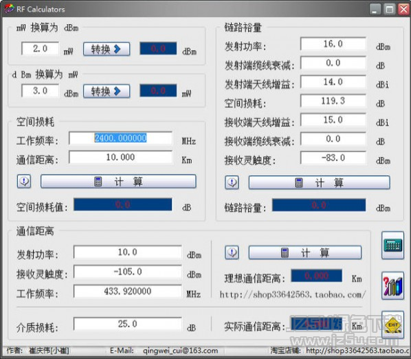Click 计算 button under 链路裕量
The image size is (411, 359).
coord(320,182)
